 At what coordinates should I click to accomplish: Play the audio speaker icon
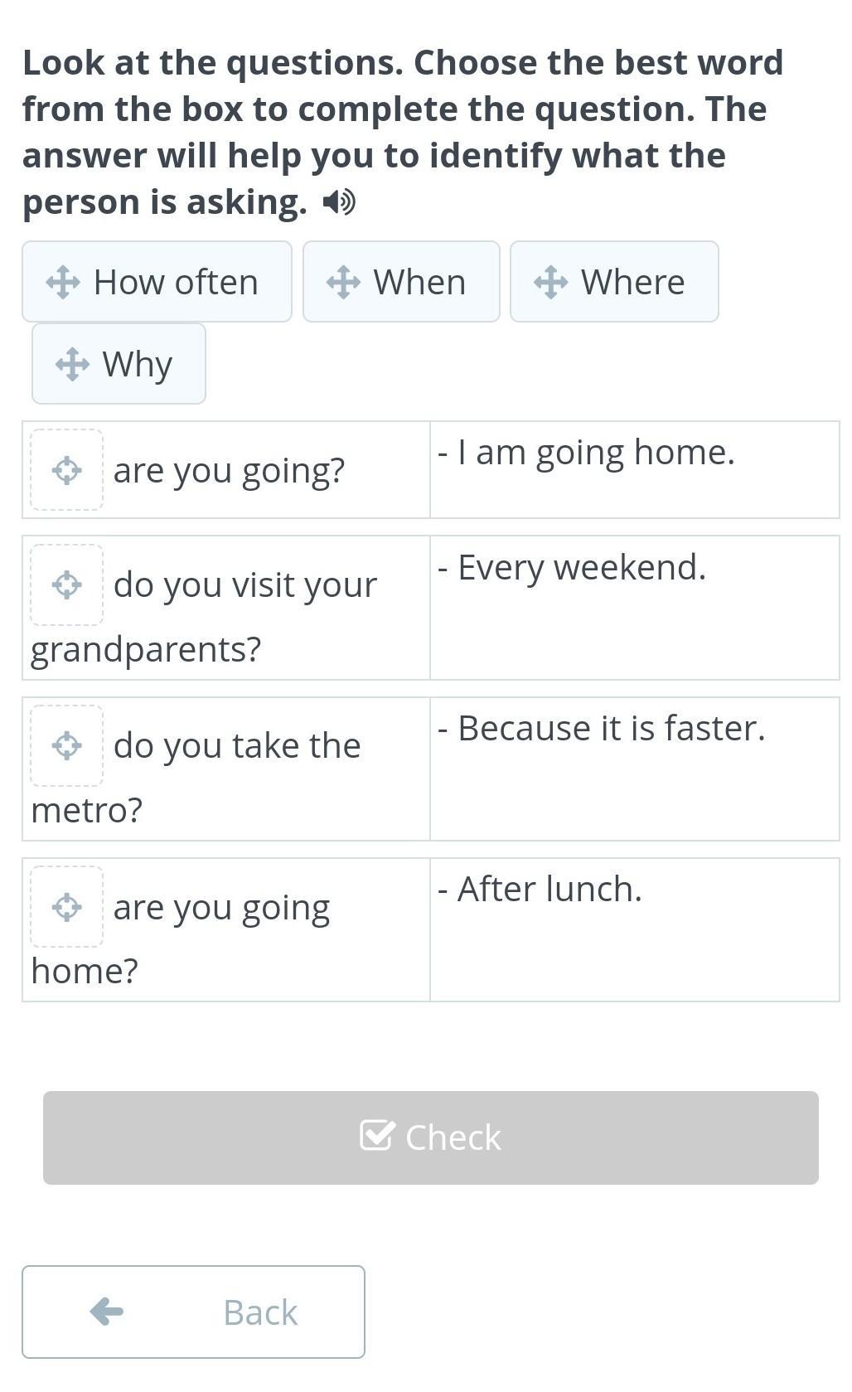coord(339,202)
